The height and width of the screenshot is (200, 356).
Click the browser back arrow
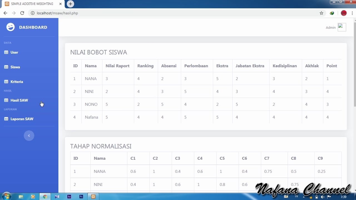5,13
